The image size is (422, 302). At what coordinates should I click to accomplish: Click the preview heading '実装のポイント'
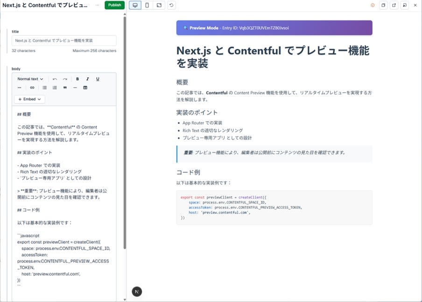click(197, 112)
